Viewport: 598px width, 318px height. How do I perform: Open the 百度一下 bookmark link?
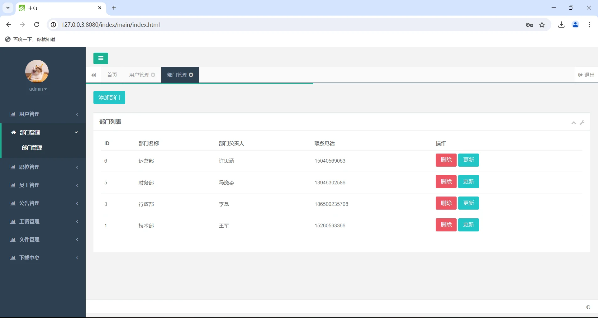30,39
